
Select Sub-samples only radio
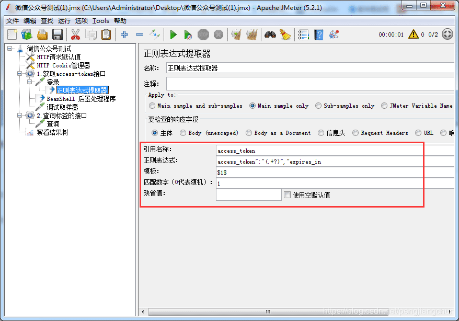tap(318, 106)
